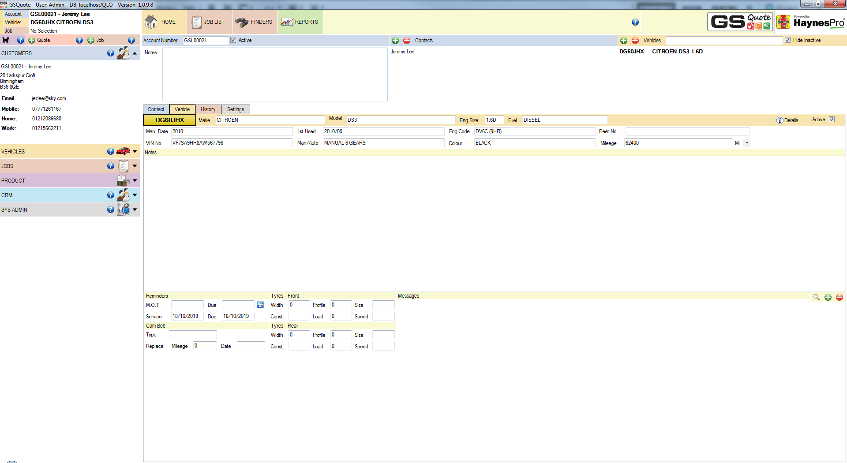Switch to the Vehicle tab
The width and height of the screenshot is (847, 463).
click(182, 109)
